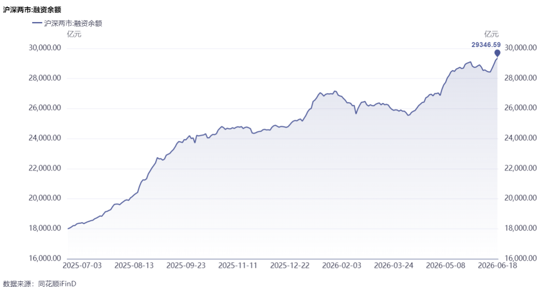Click left axis label 30,000.00
559x287 pixels.
click(x=45, y=48)
